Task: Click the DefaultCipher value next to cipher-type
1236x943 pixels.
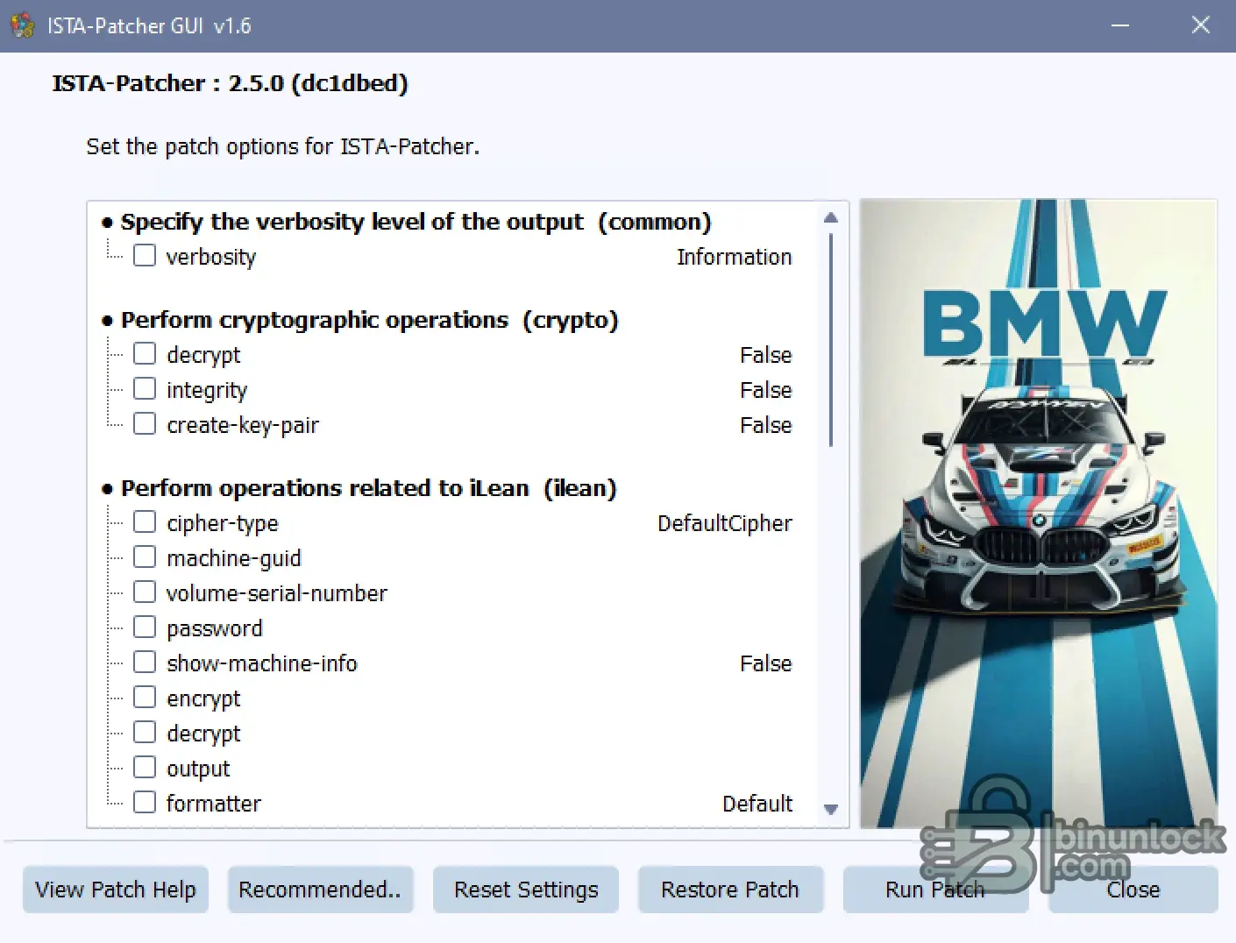Action: coord(724,522)
